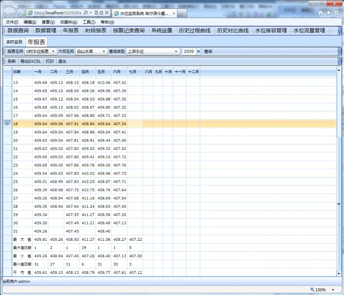Open the 收藏夹(A) menu
The height and width of the screenshot is (295, 344).
coord(69,22)
